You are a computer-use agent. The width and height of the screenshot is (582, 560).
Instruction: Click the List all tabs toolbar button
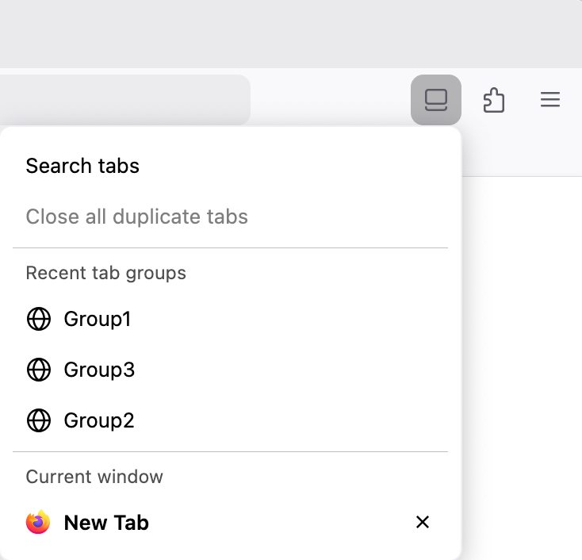436,100
